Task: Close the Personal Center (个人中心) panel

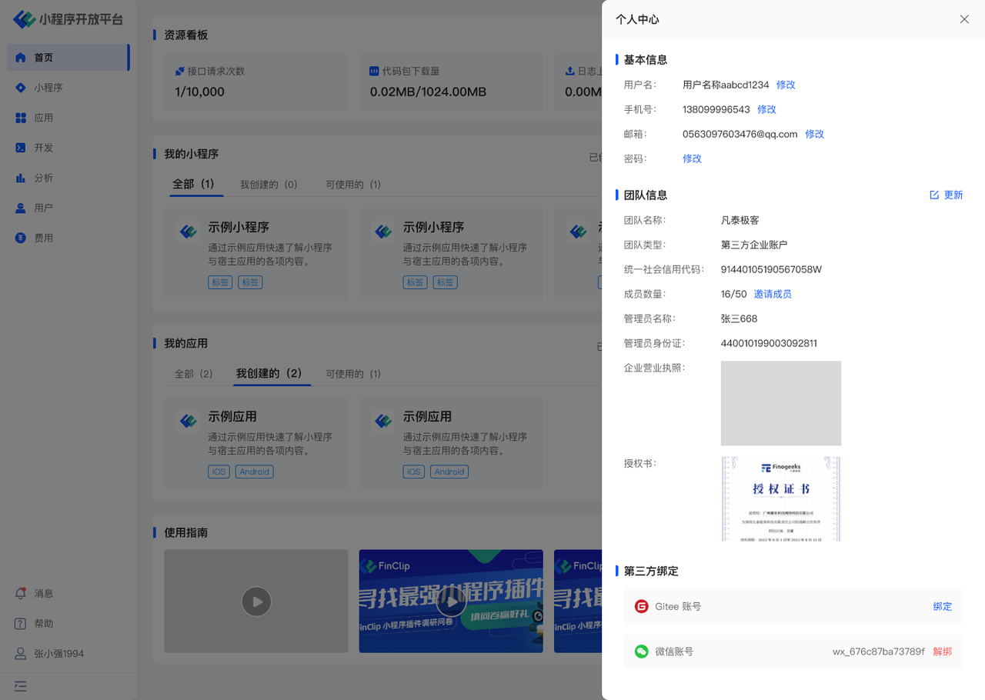Action: [x=964, y=19]
